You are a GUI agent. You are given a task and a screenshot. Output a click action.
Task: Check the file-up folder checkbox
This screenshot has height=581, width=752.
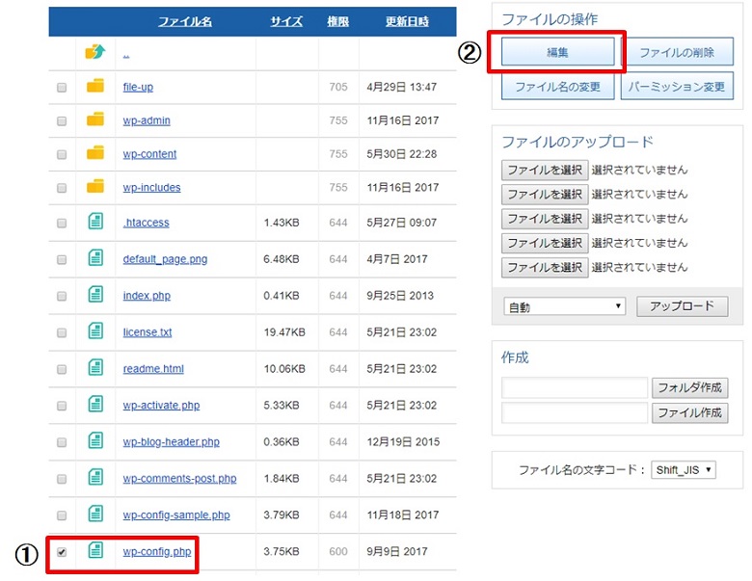point(62,88)
